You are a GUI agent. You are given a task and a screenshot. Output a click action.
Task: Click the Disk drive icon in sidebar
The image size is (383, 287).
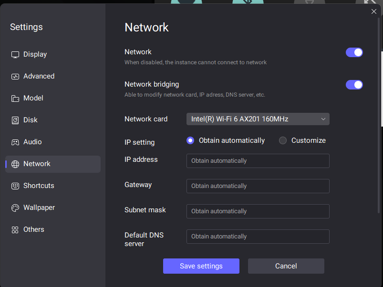(x=15, y=120)
